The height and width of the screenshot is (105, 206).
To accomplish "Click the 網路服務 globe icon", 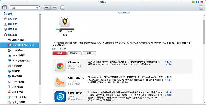I will (5, 29).
